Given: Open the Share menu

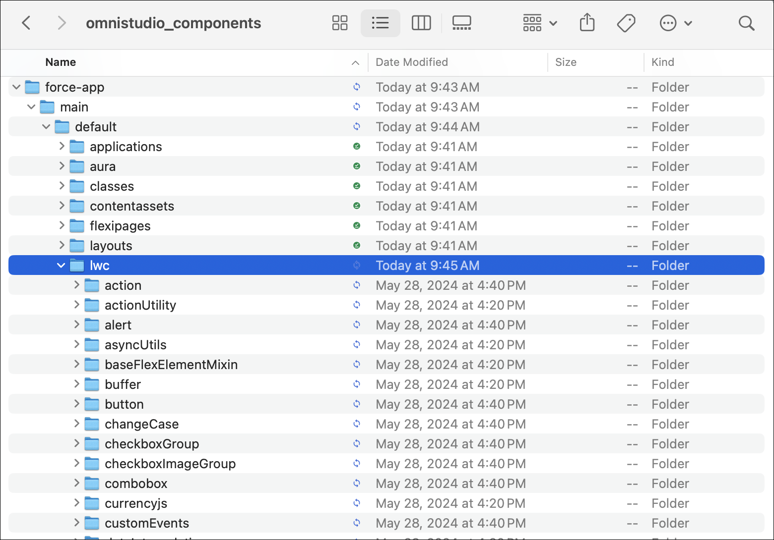Looking at the screenshot, I should (x=587, y=23).
